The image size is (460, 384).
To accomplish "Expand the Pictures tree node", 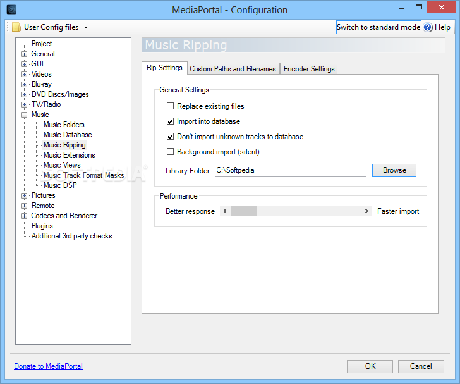I will 25,195.
